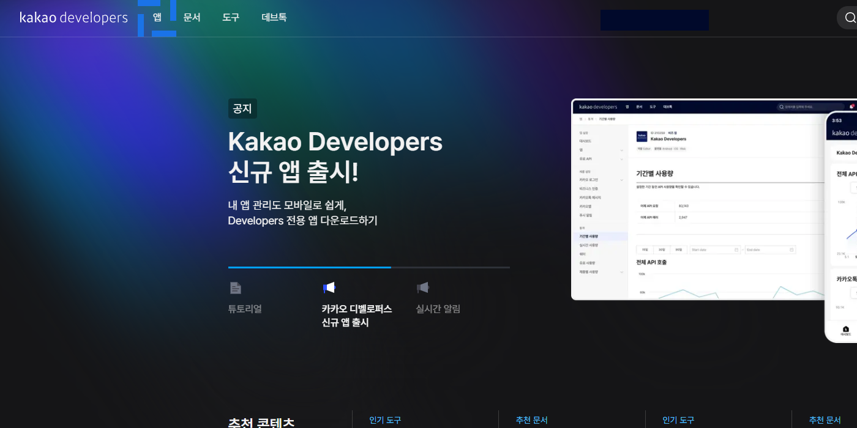Select the 카카오 디벨로퍼스 신규 앱 출시 slide

pyautogui.click(x=356, y=315)
